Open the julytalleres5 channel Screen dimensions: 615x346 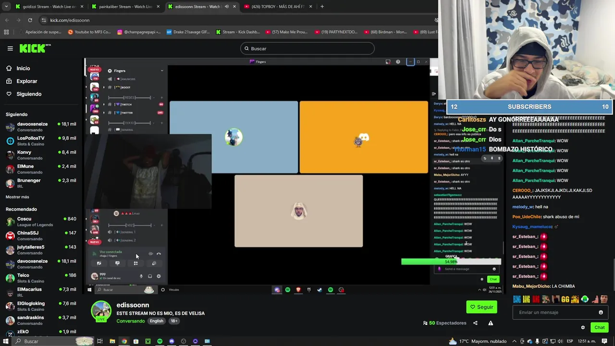[x=41, y=250]
